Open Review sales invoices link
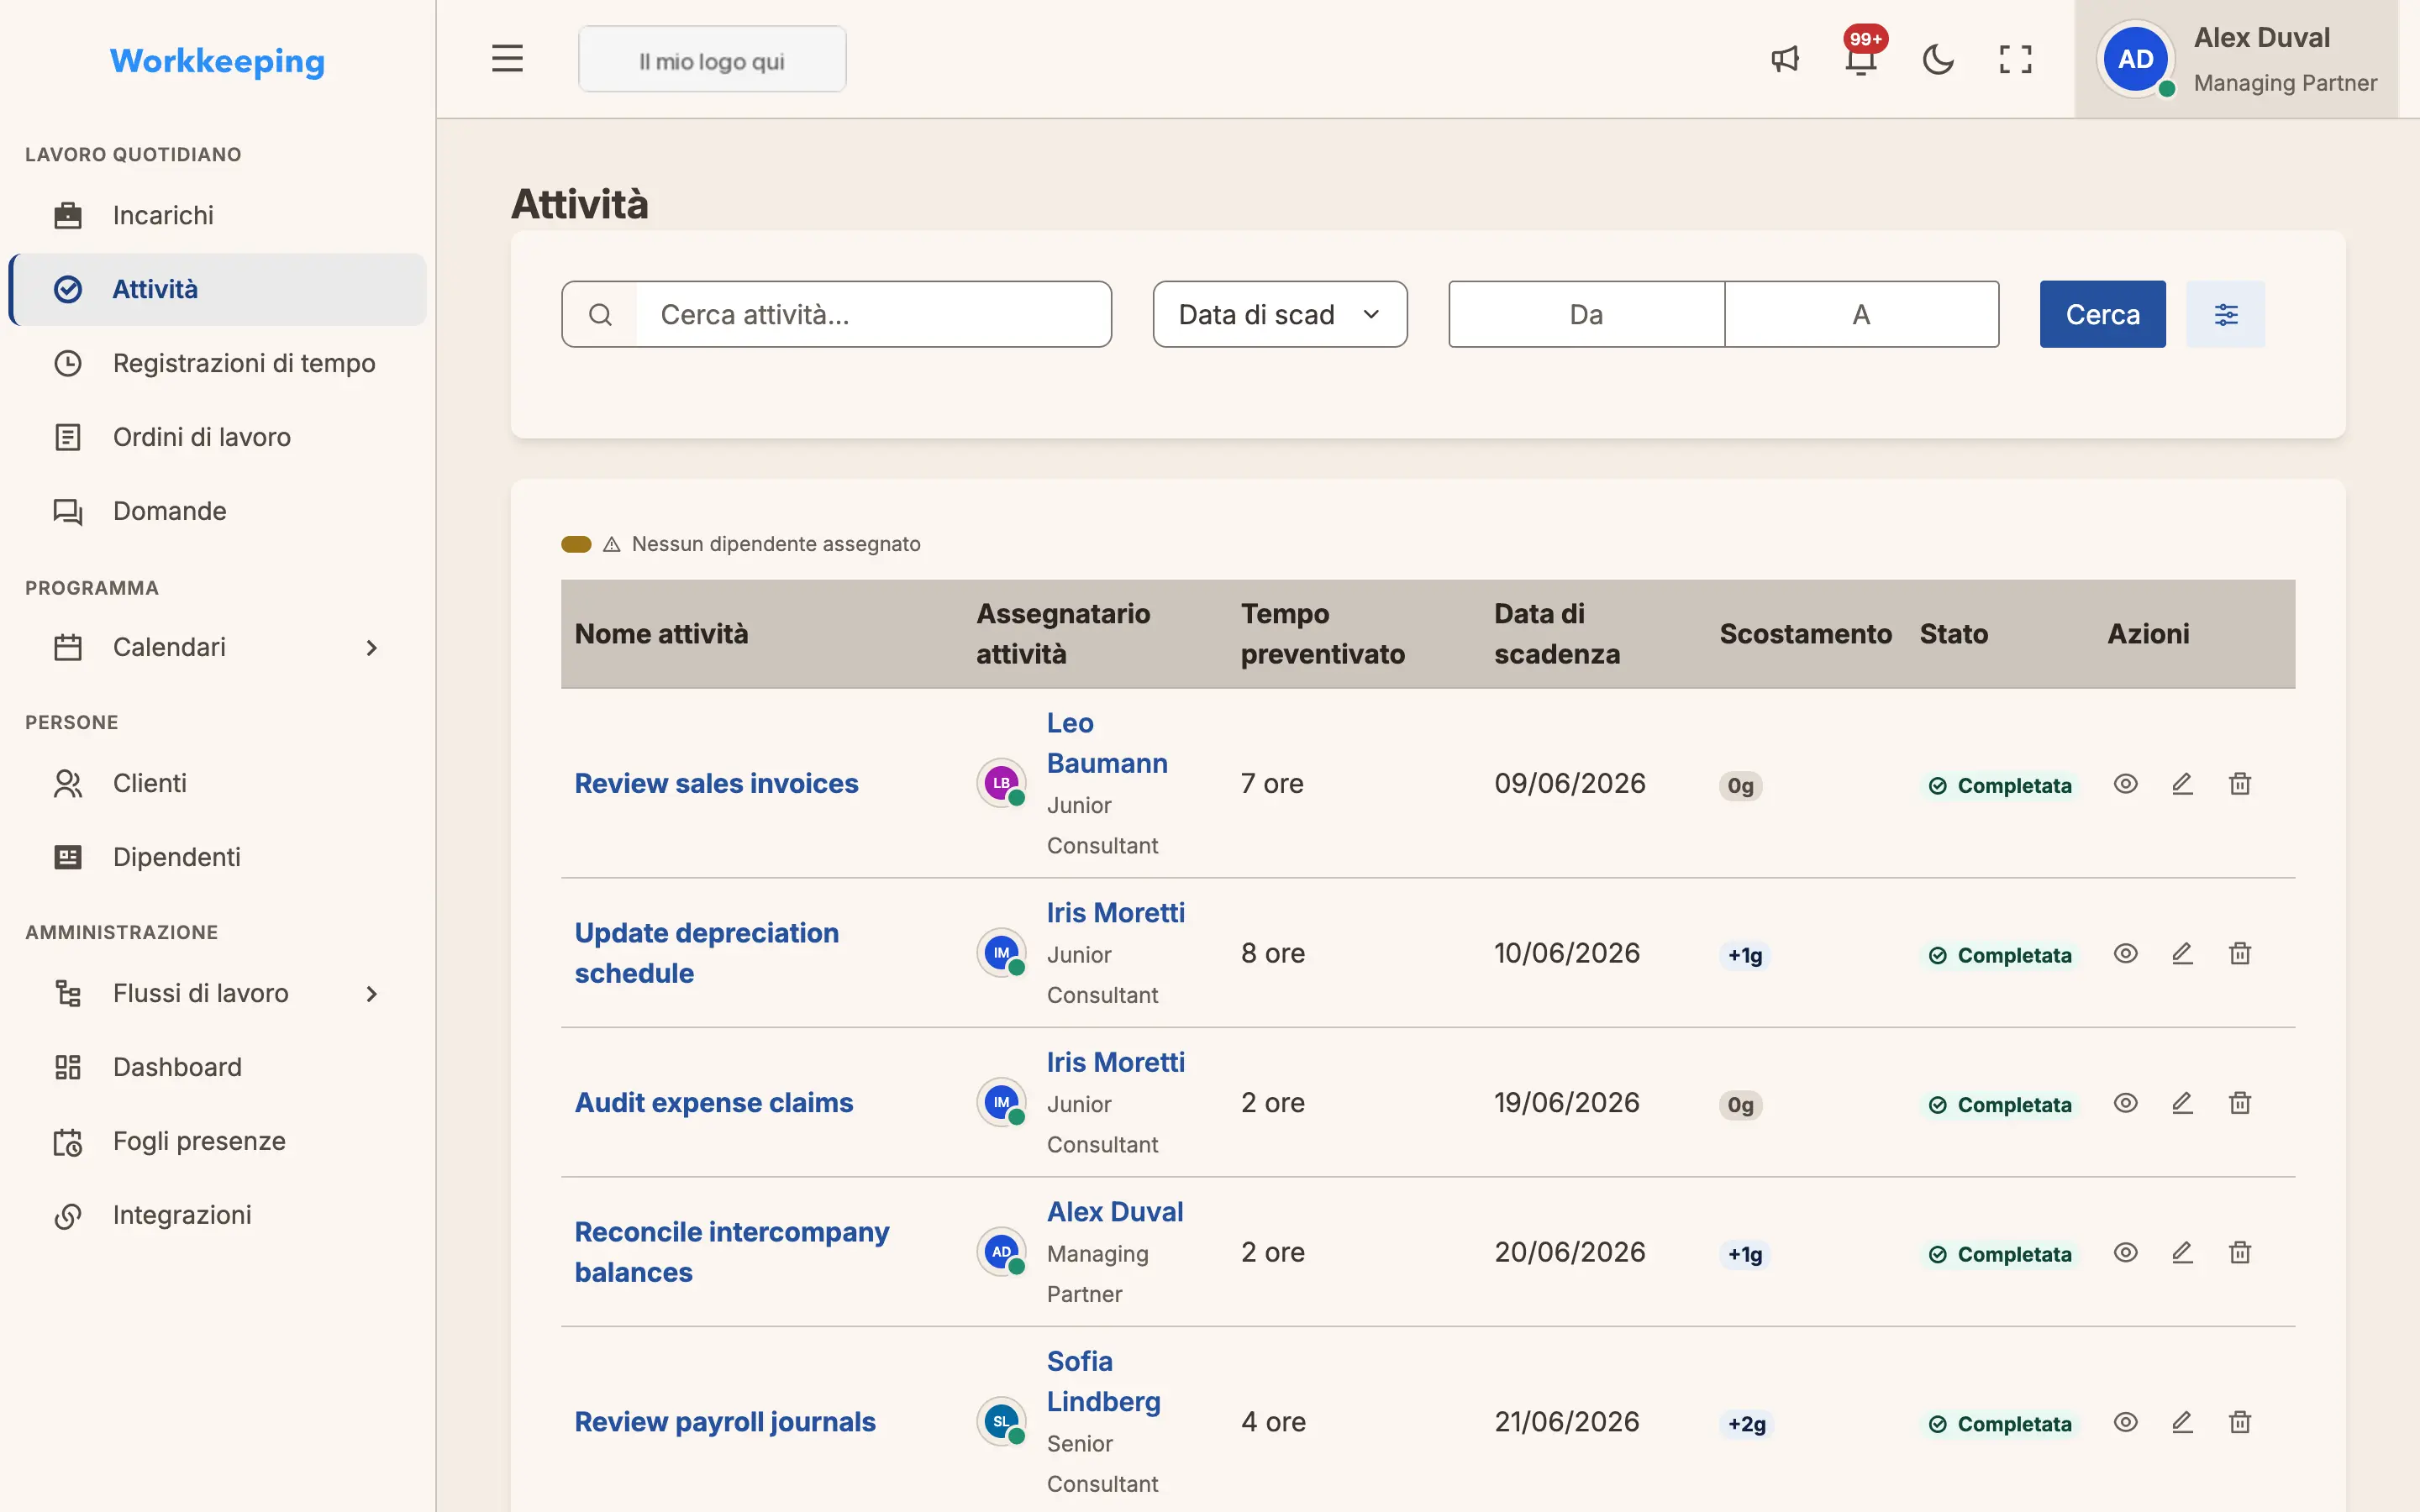 pyautogui.click(x=716, y=784)
